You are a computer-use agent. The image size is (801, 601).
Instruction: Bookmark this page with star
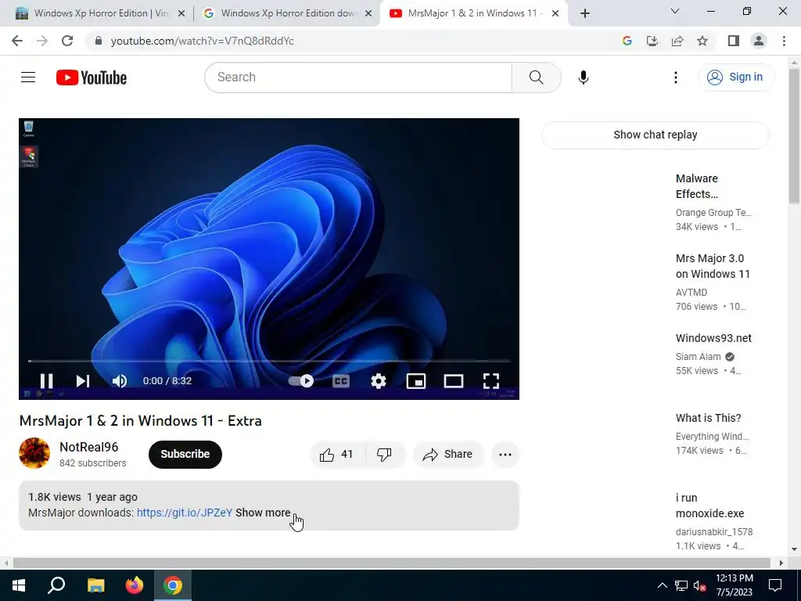tap(703, 41)
